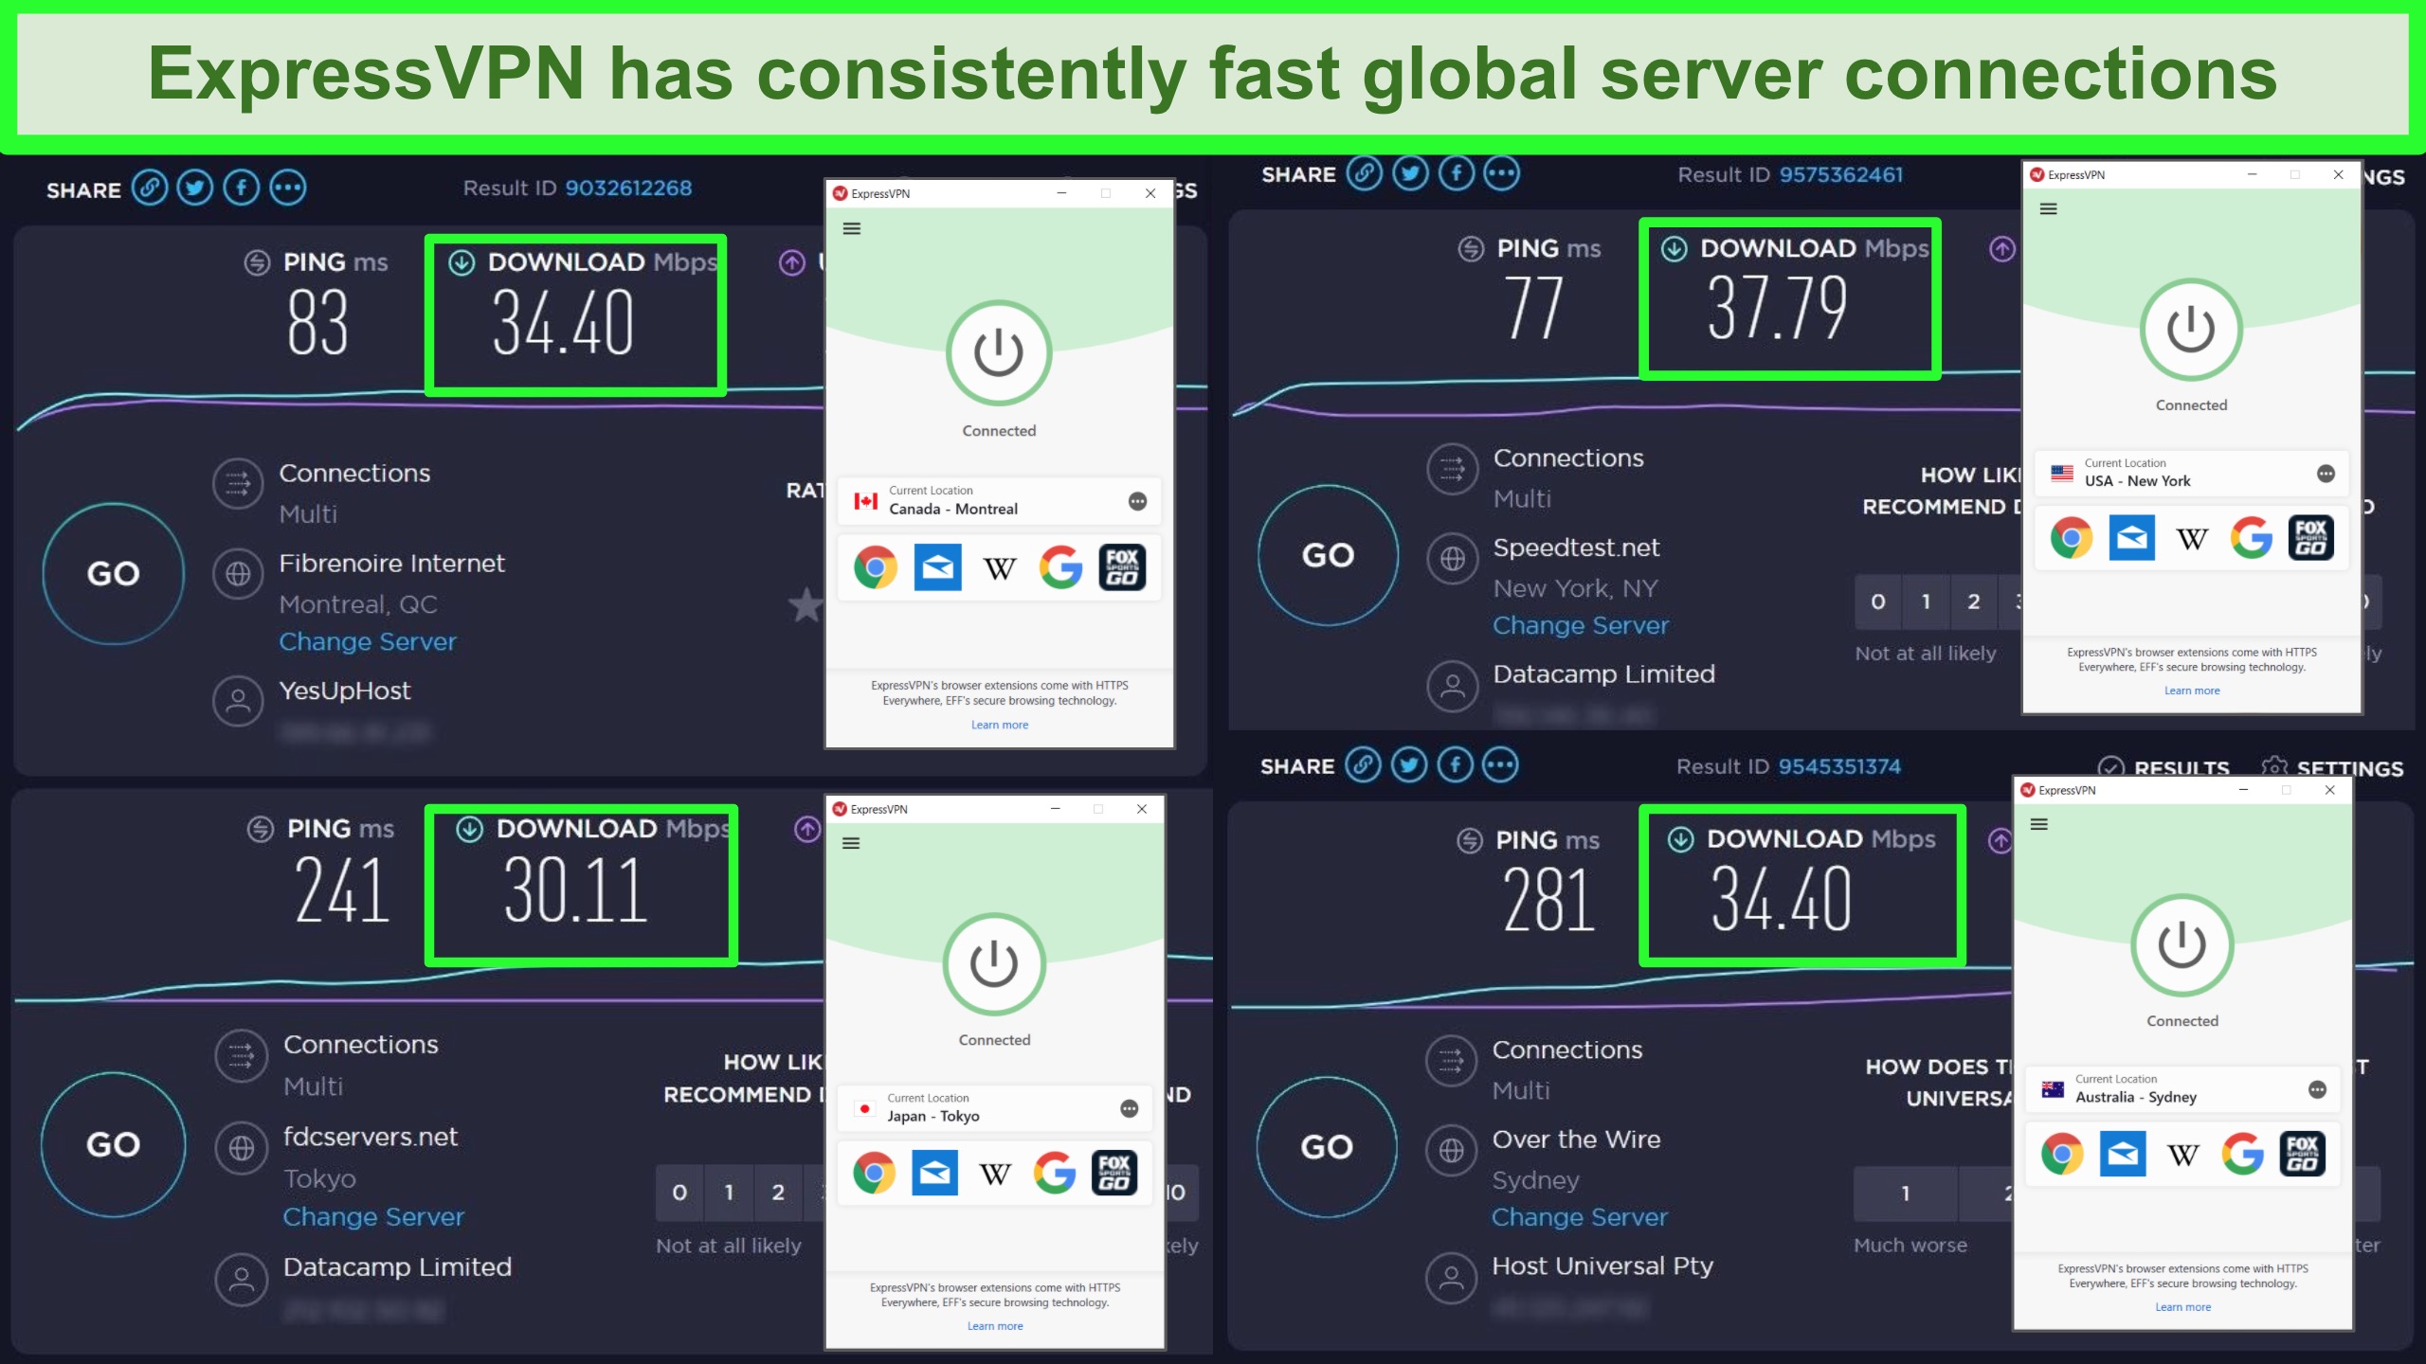Open hamburger menu in Japan - Tokyo VPN window
The height and width of the screenshot is (1364, 2426).
click(851, 843)
